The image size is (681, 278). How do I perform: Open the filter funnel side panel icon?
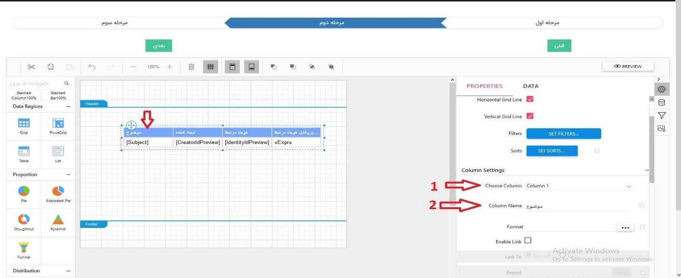pos(662,115)
